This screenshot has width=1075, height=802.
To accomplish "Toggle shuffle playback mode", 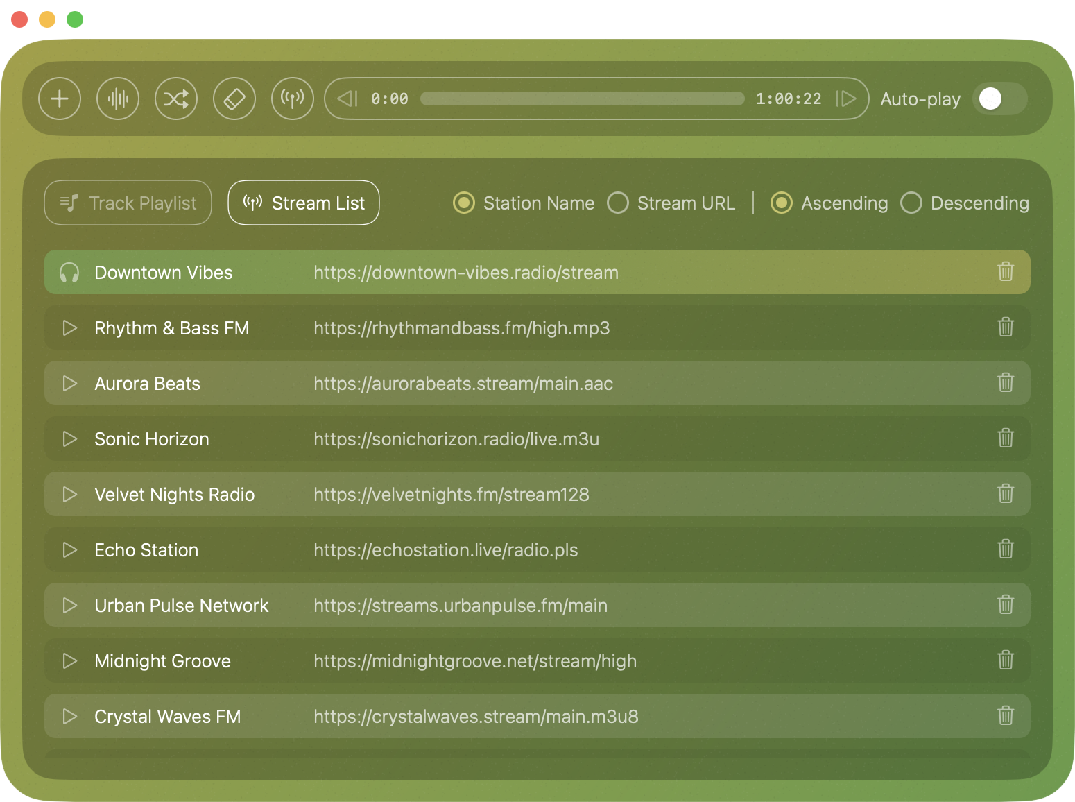I will (176, 99).
